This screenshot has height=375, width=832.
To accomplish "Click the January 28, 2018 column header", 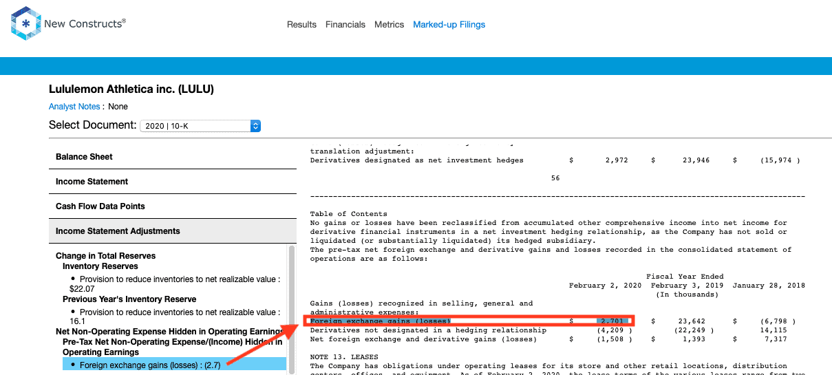I will tap(769, 286).
